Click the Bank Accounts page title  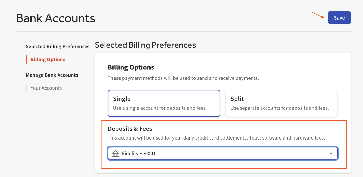[x=56, y=18]
